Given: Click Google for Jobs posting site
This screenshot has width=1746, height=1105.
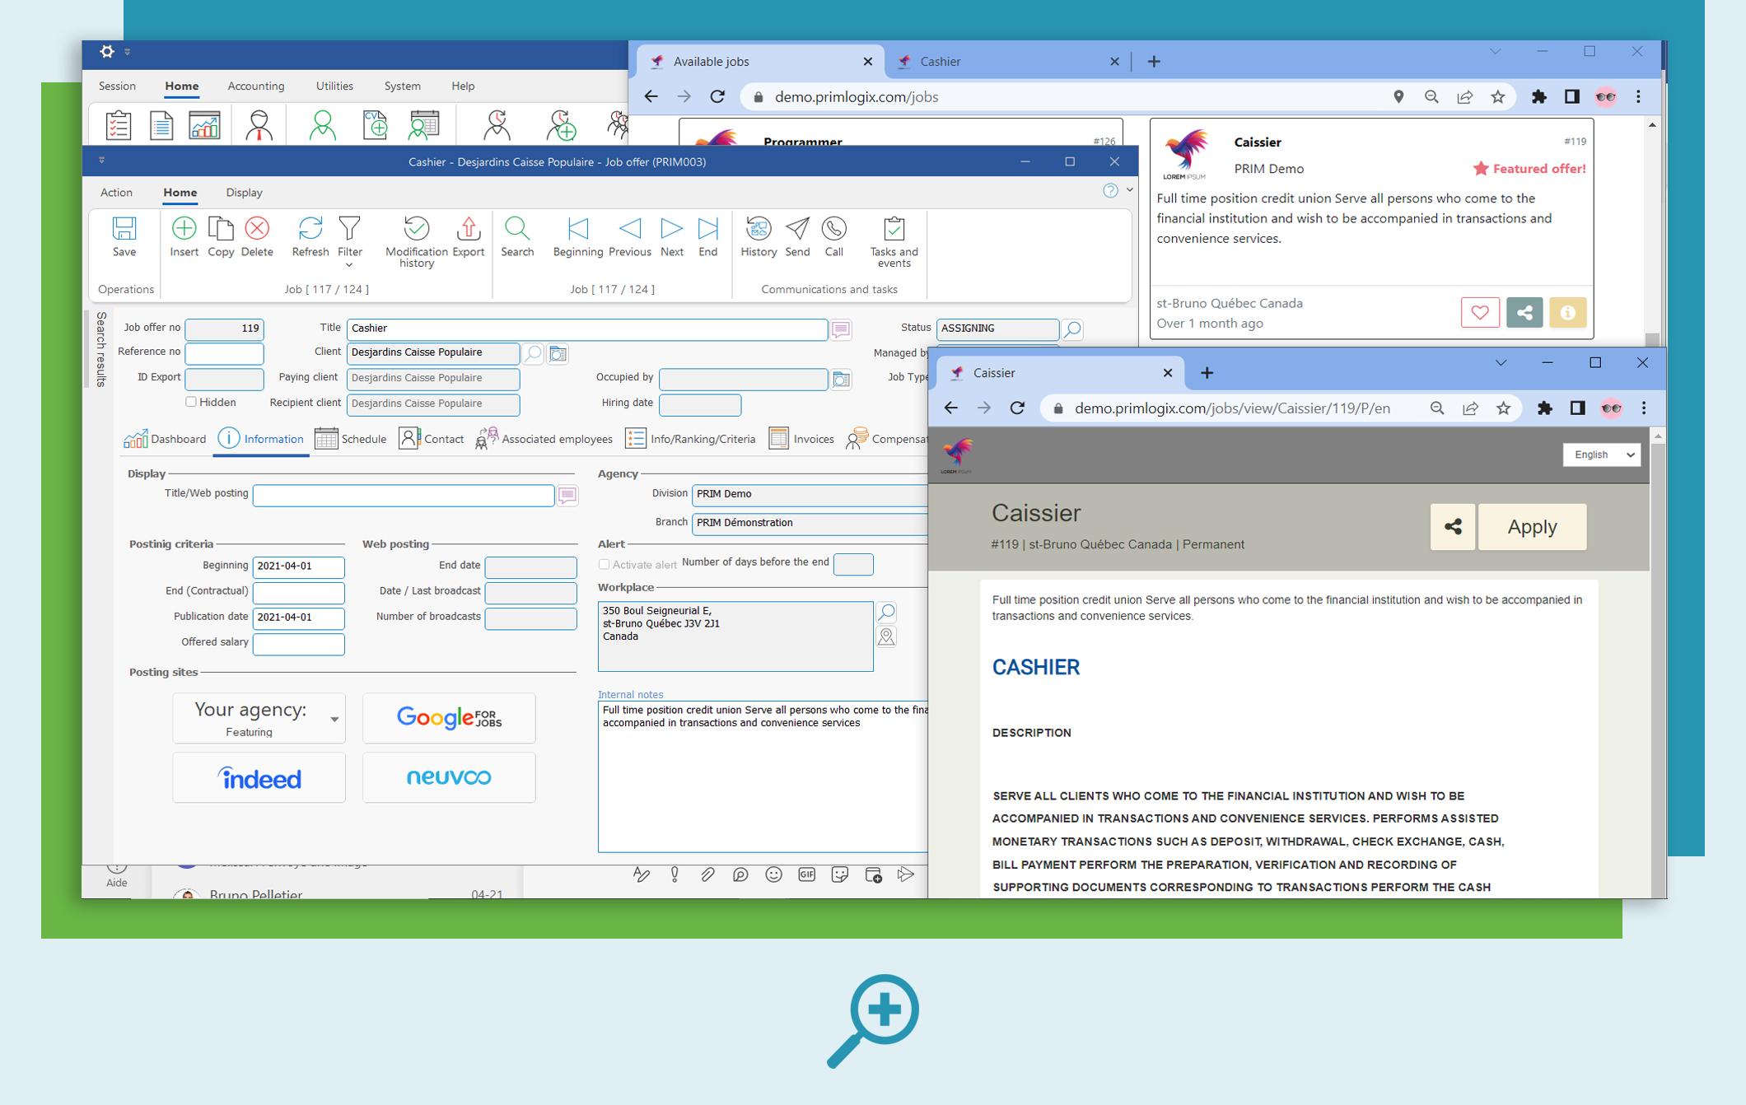Looking at the screenshot, I should [449, 718].
